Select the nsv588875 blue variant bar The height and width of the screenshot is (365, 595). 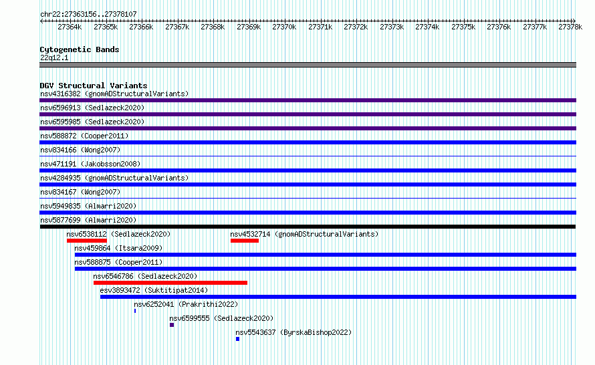[326, 269]
